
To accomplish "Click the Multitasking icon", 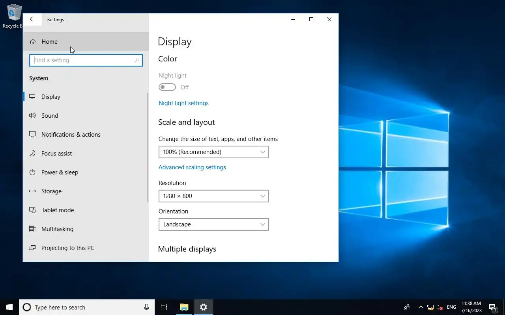I will tap(32, 229).
